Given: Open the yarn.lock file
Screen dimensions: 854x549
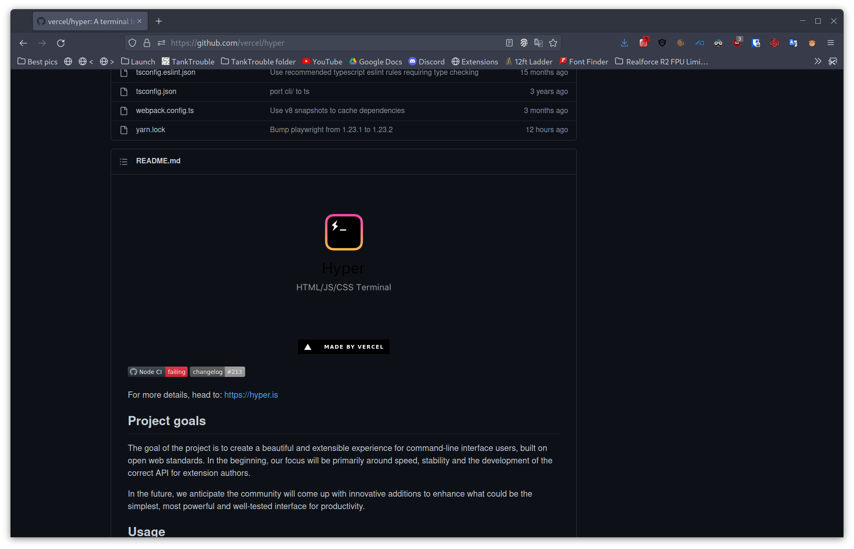Looking at the screenshot, I should click(150, 130).
